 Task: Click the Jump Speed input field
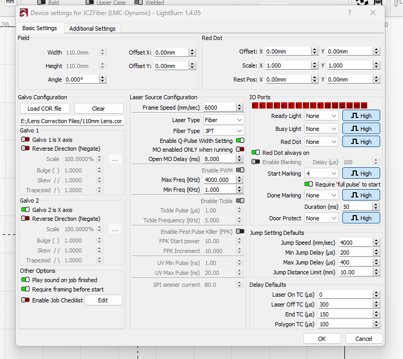[x=356, y=243]
